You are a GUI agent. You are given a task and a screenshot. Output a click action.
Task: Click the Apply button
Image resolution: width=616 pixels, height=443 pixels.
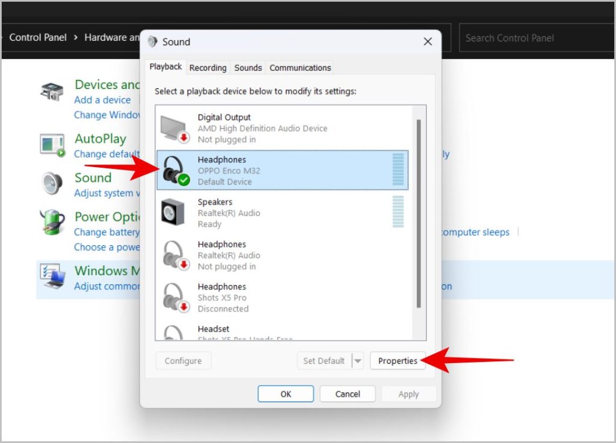pos(408,394)
